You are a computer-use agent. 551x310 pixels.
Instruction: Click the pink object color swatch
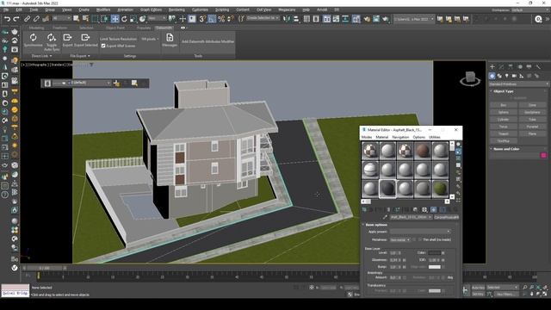tap(543, 155)
